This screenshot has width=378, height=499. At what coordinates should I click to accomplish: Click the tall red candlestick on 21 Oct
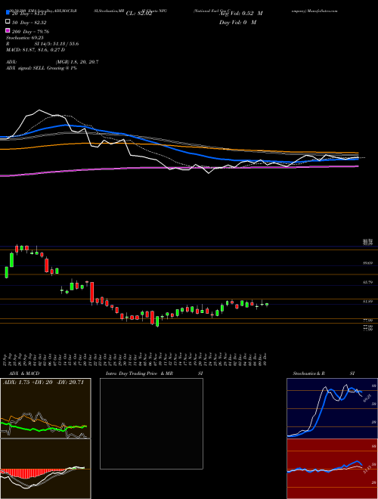(92, 292)
